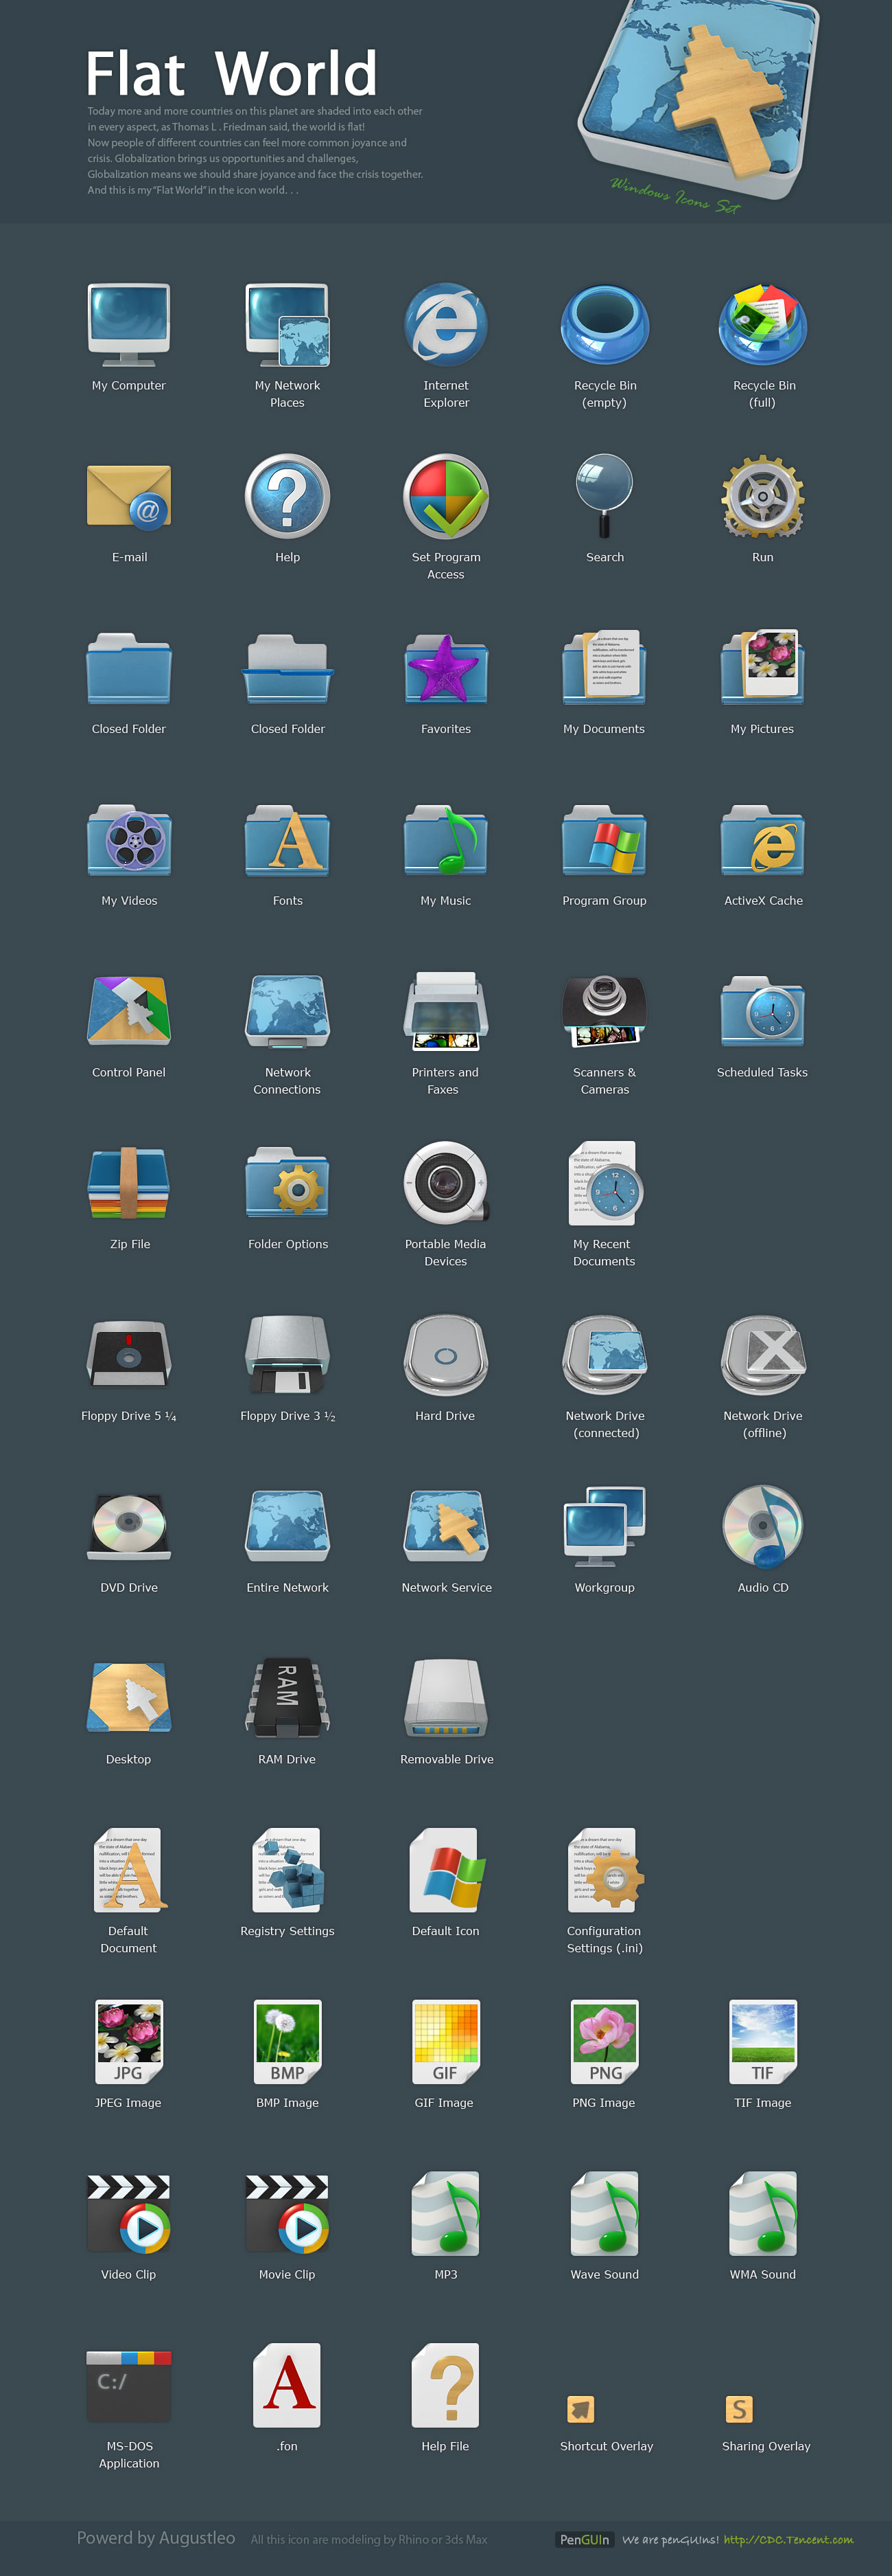This screenshot has width=892, height=2576.
Task: Click the MP3 music file icon
Action: [445, 2213]
